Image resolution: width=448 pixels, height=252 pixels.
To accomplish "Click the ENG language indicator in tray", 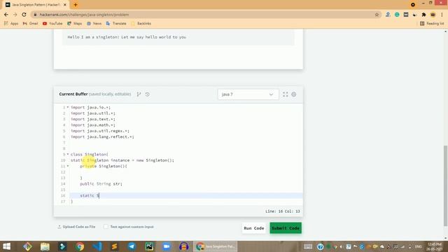I will coord(419,246).
